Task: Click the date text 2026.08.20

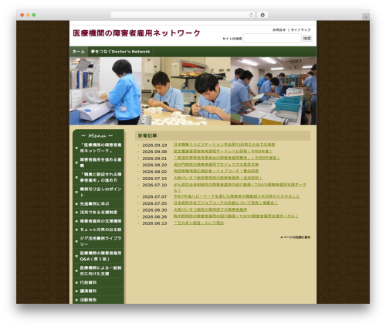Action: tap(154, 165)
